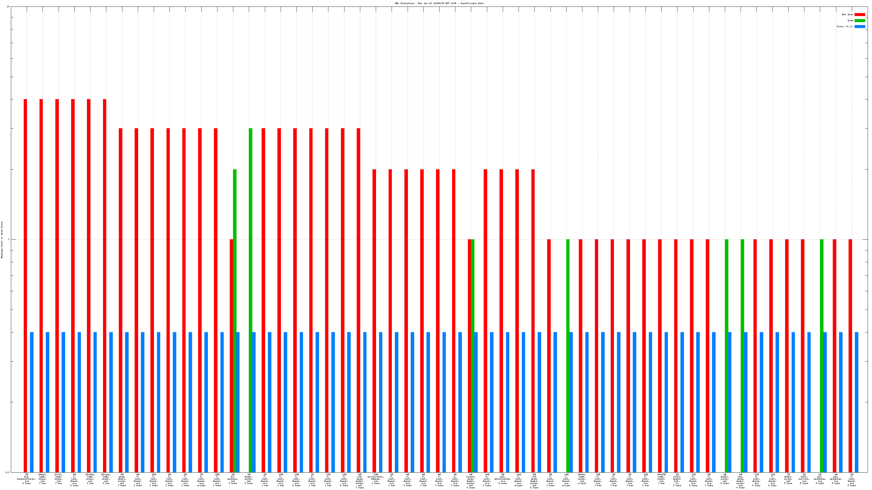Click the ips.backscatterer.org x-axis label

[26, 479]
